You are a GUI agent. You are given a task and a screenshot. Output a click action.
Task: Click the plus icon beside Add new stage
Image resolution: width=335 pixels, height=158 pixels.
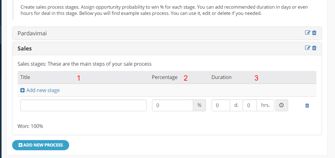pyautogui.click(x=22, y=90)
